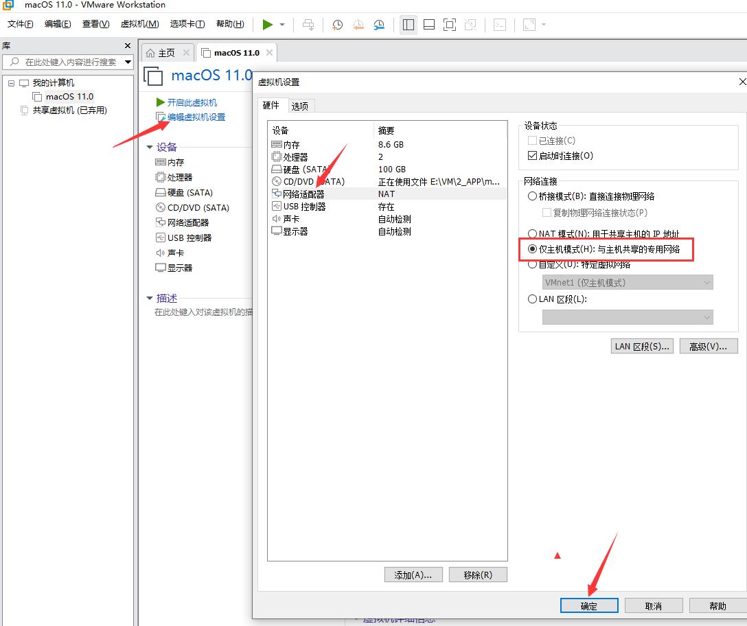Open the 虚拟机(M) menu
This screenshot has height=626, width=747.
139,23
